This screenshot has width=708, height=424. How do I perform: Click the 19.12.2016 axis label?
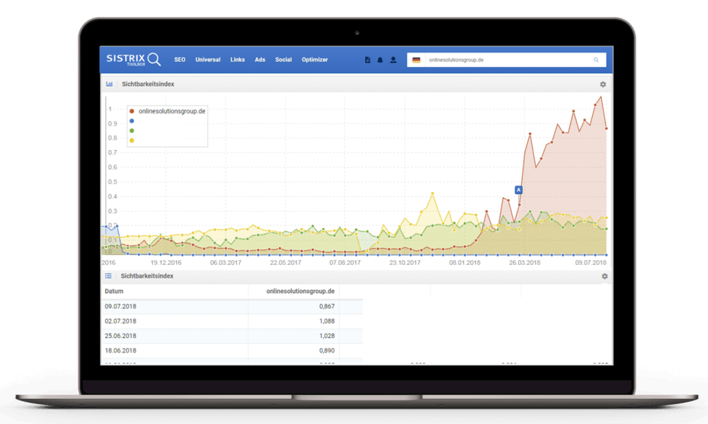(165, 263)
